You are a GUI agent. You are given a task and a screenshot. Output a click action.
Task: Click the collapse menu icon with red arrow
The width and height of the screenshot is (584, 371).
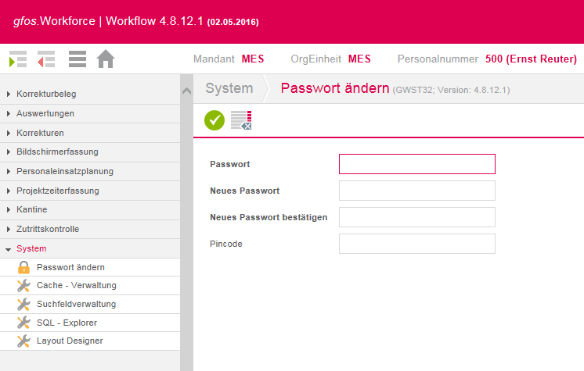pos(46,59)
